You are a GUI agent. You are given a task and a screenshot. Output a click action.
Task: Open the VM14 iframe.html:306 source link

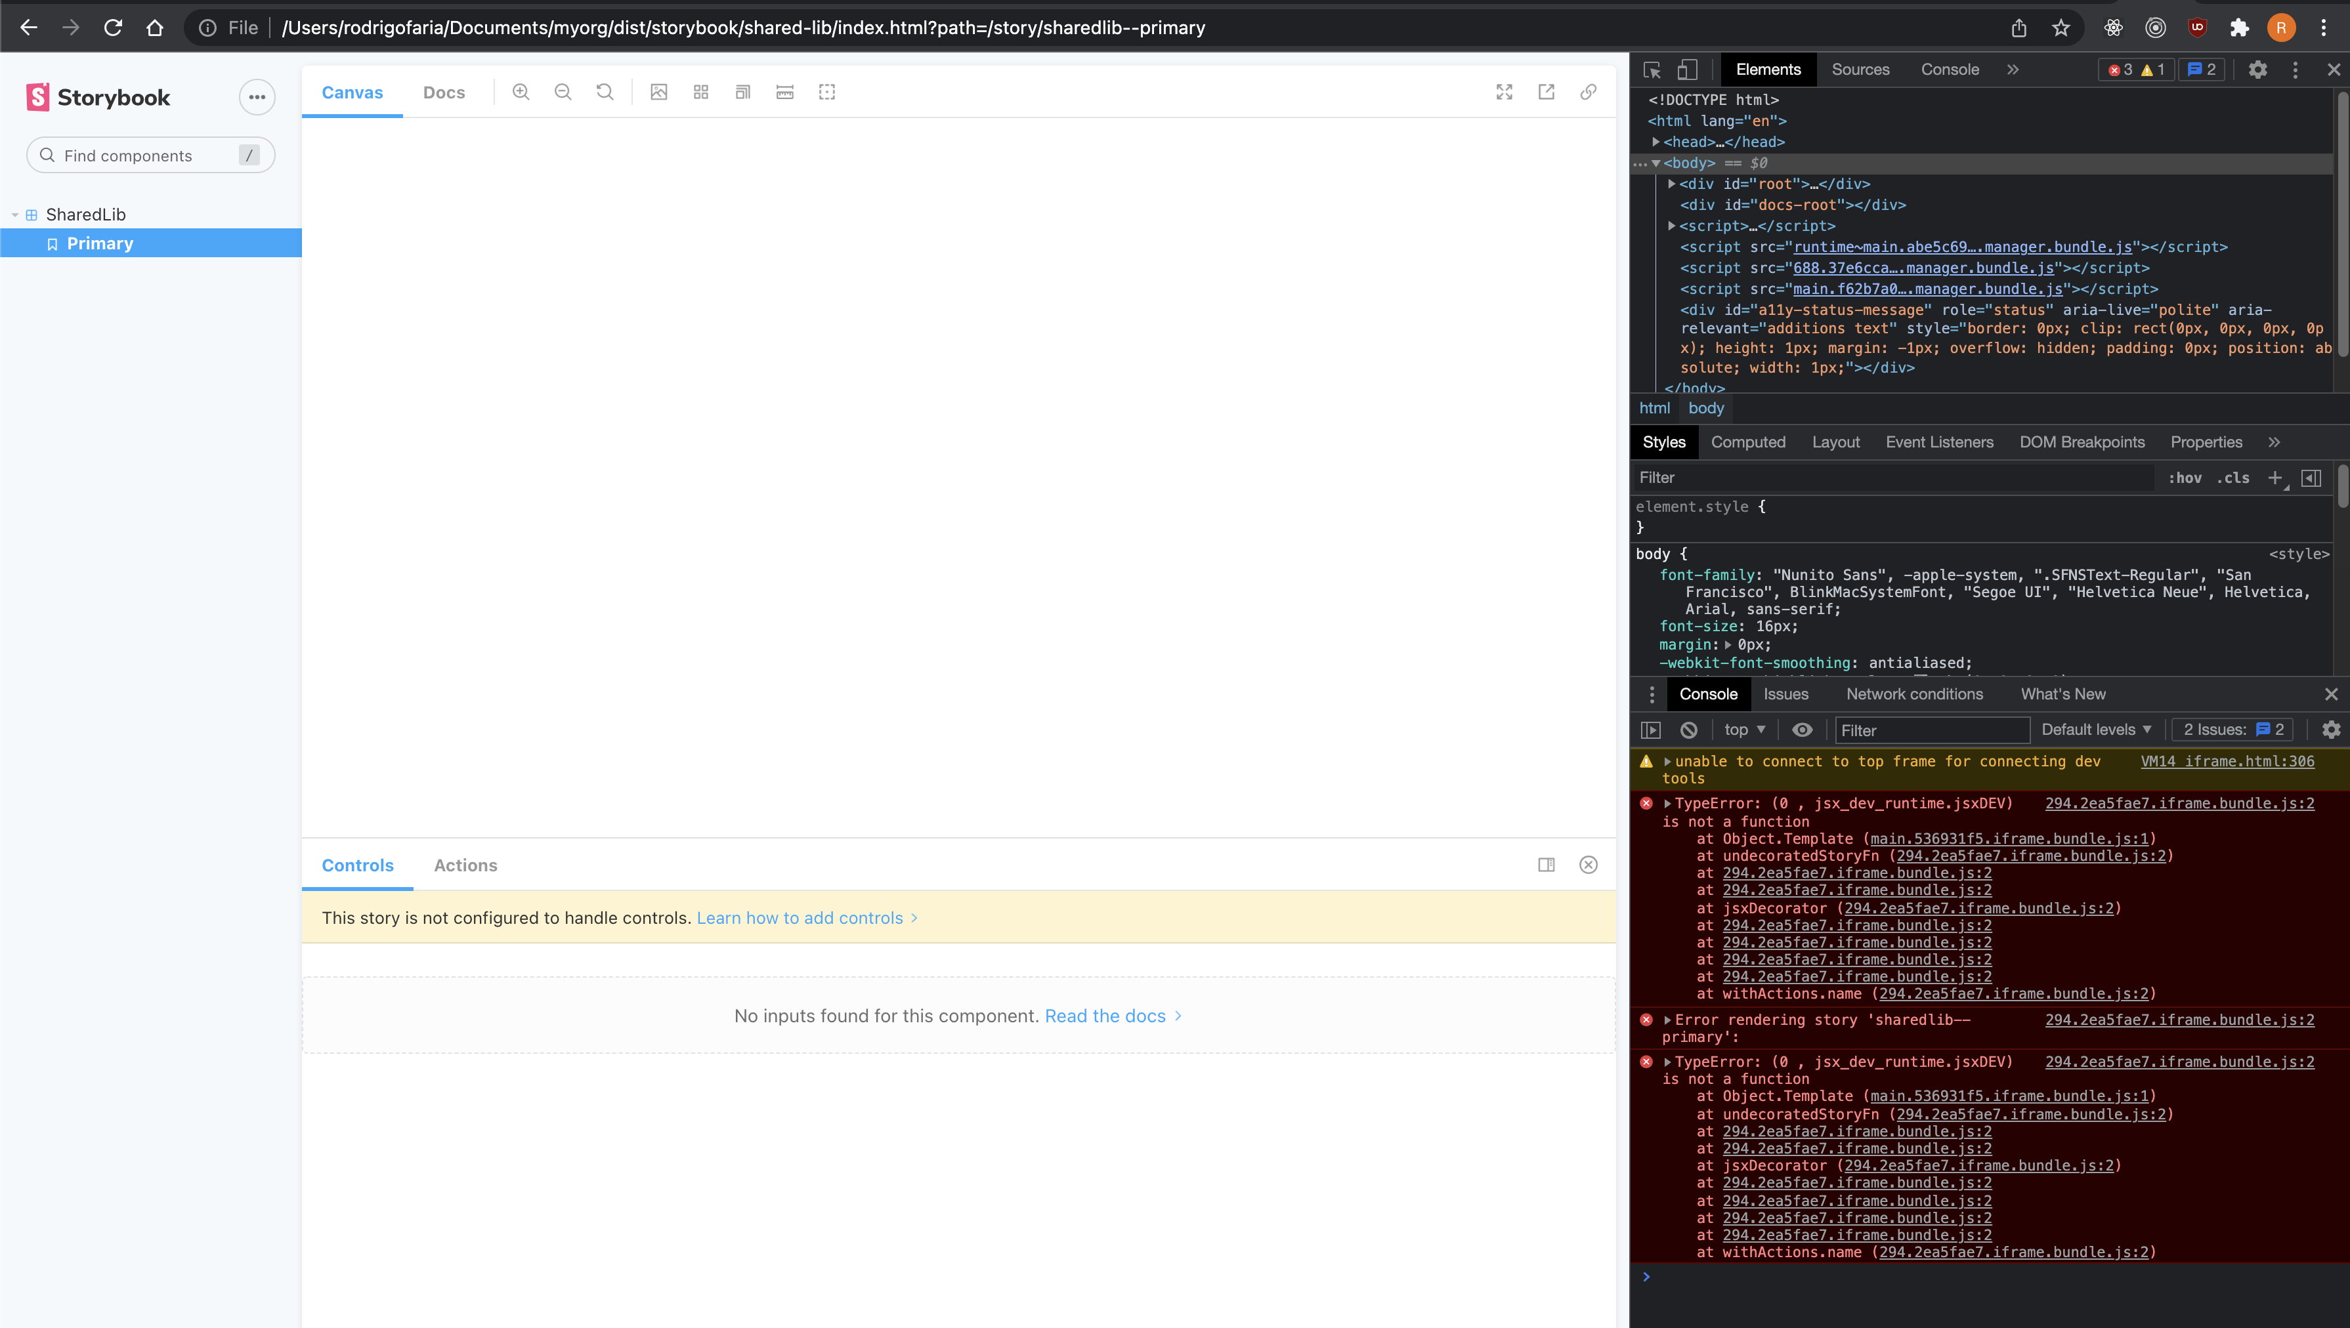2227,762
